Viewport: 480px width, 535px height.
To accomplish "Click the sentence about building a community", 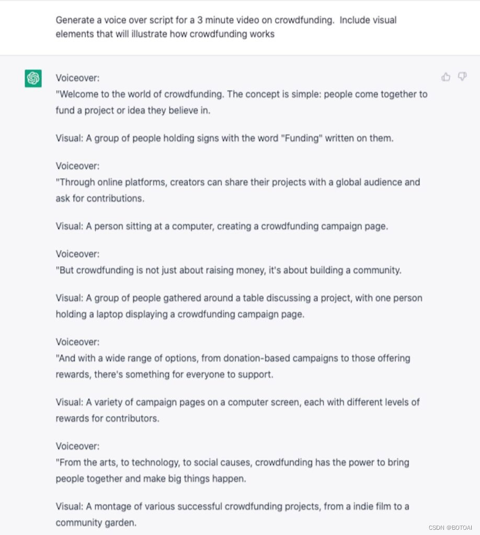I will click(x=228, y=270).
